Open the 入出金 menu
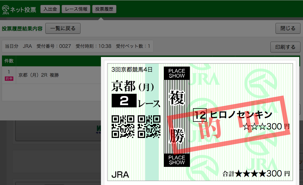This screenshot has height=185, width=303. (x=50, y=9)
